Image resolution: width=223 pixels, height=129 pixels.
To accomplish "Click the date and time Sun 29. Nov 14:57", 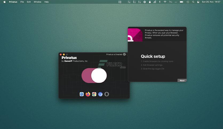I will [211, 2].
